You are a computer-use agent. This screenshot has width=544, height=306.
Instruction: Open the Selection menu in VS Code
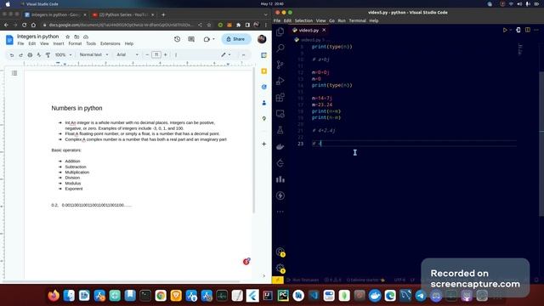point(303,20)
